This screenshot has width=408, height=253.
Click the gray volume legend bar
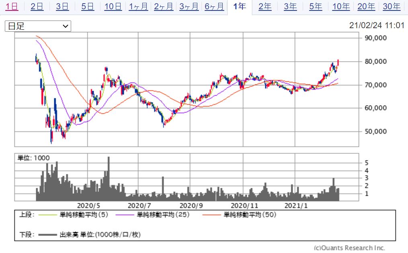click(x=47, y=235)
